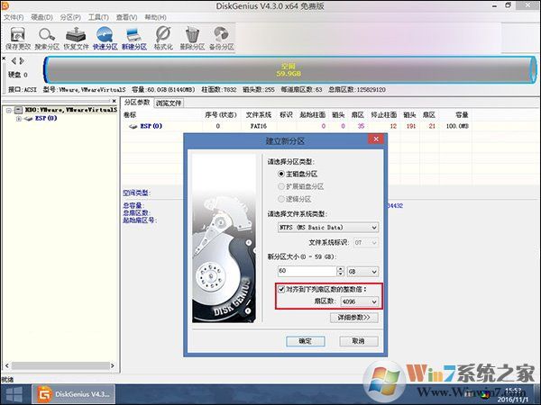Click the partition size input field showing 60
Image resolution: width=541 pixels, height=405 pixels.
[x=307, y=272]
